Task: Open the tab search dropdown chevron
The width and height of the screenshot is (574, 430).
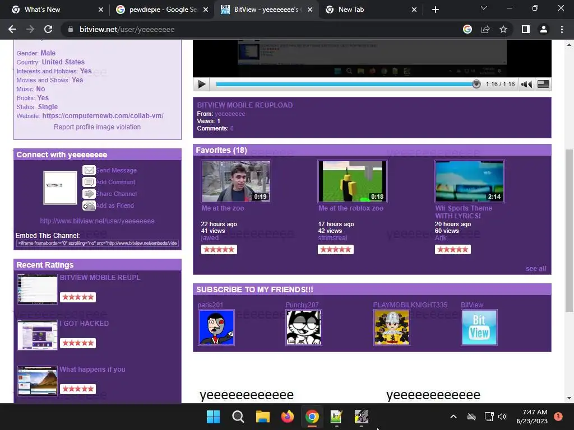Action: pos(484,8)
